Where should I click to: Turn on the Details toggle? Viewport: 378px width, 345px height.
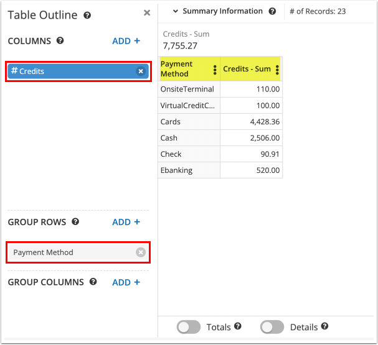(x=272, y=327)
